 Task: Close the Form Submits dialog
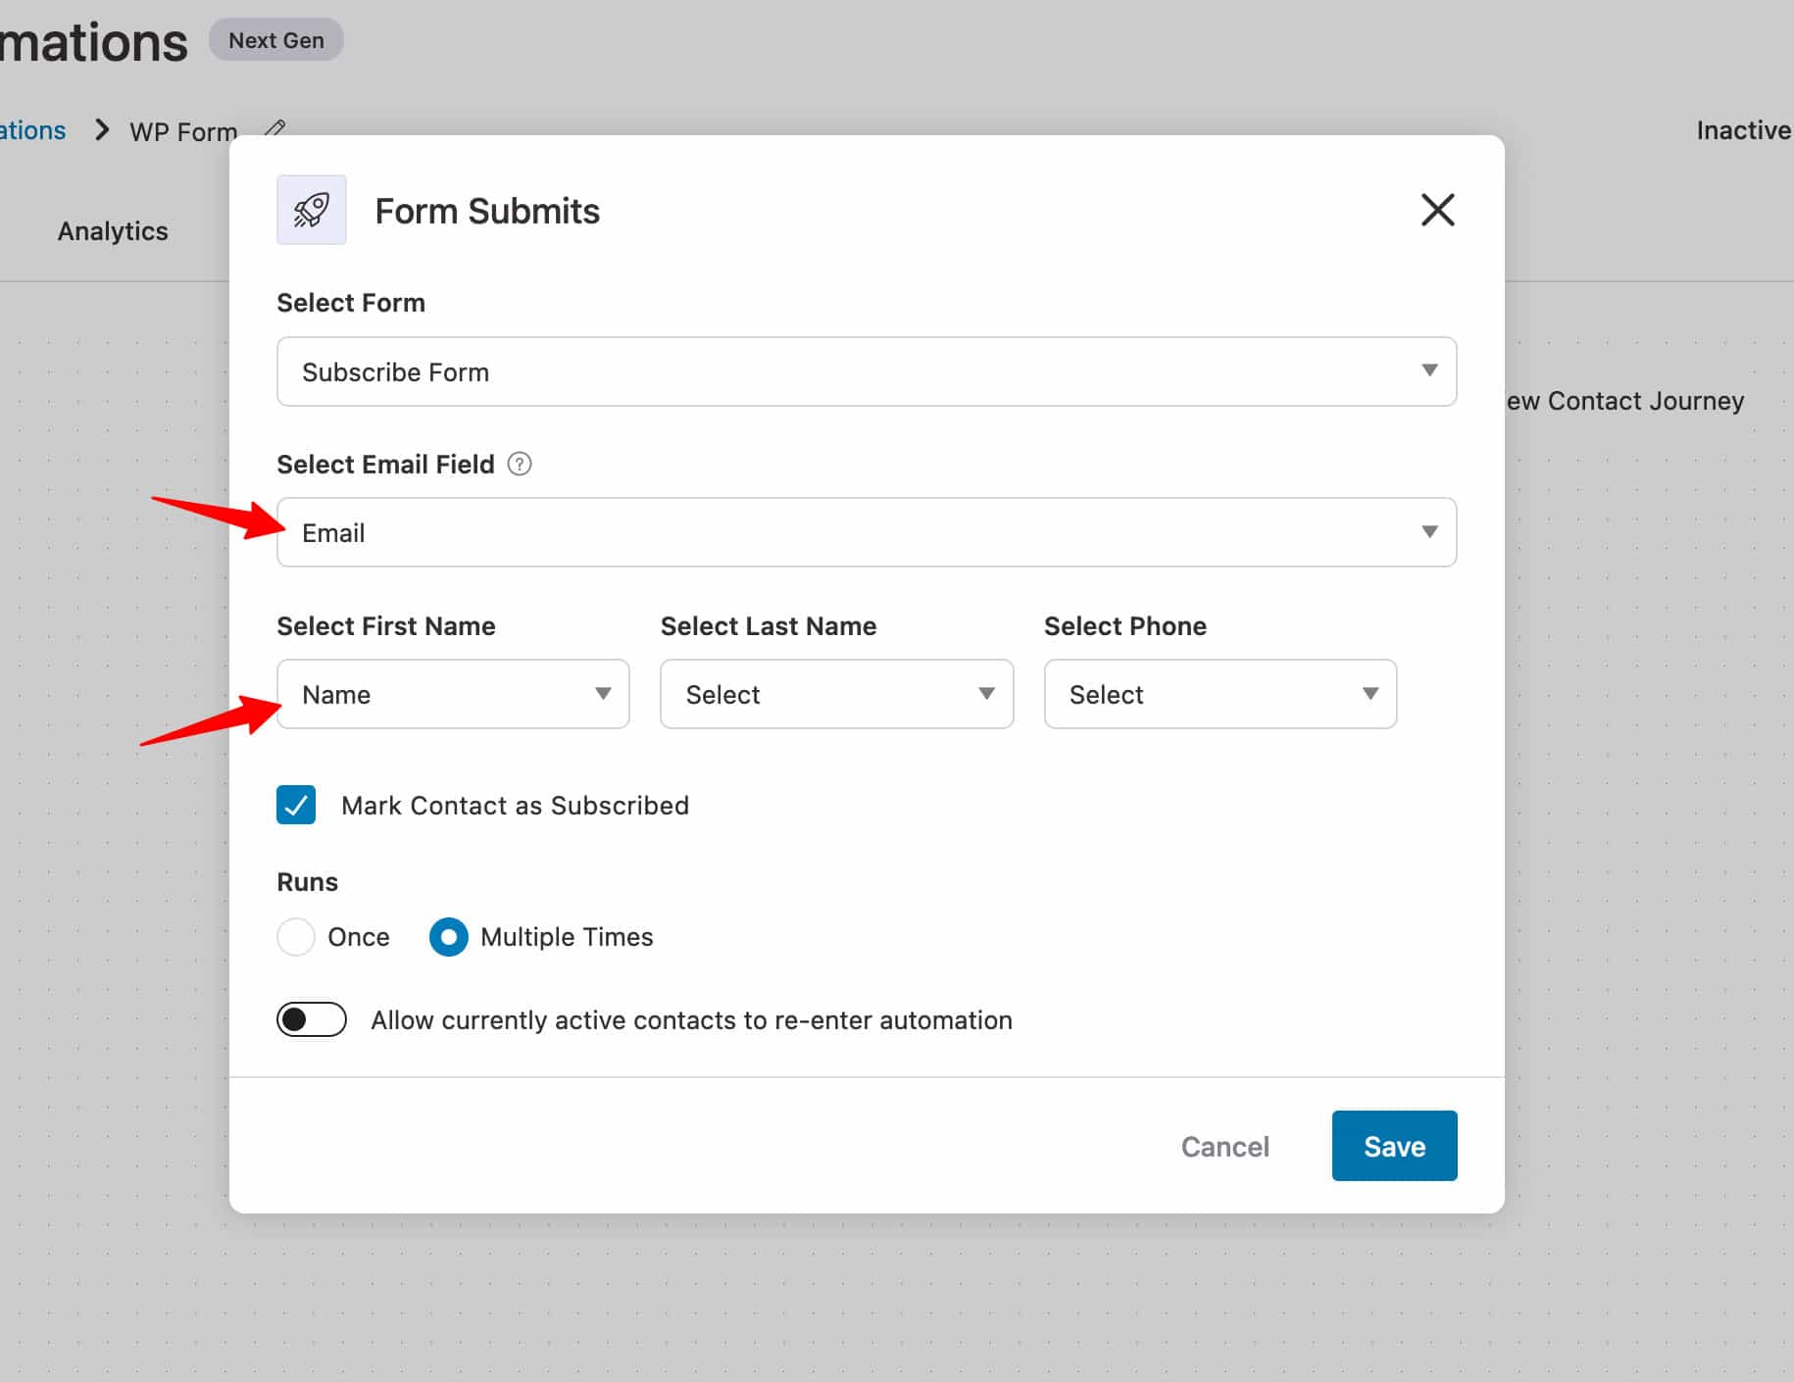click(1437, 210)
